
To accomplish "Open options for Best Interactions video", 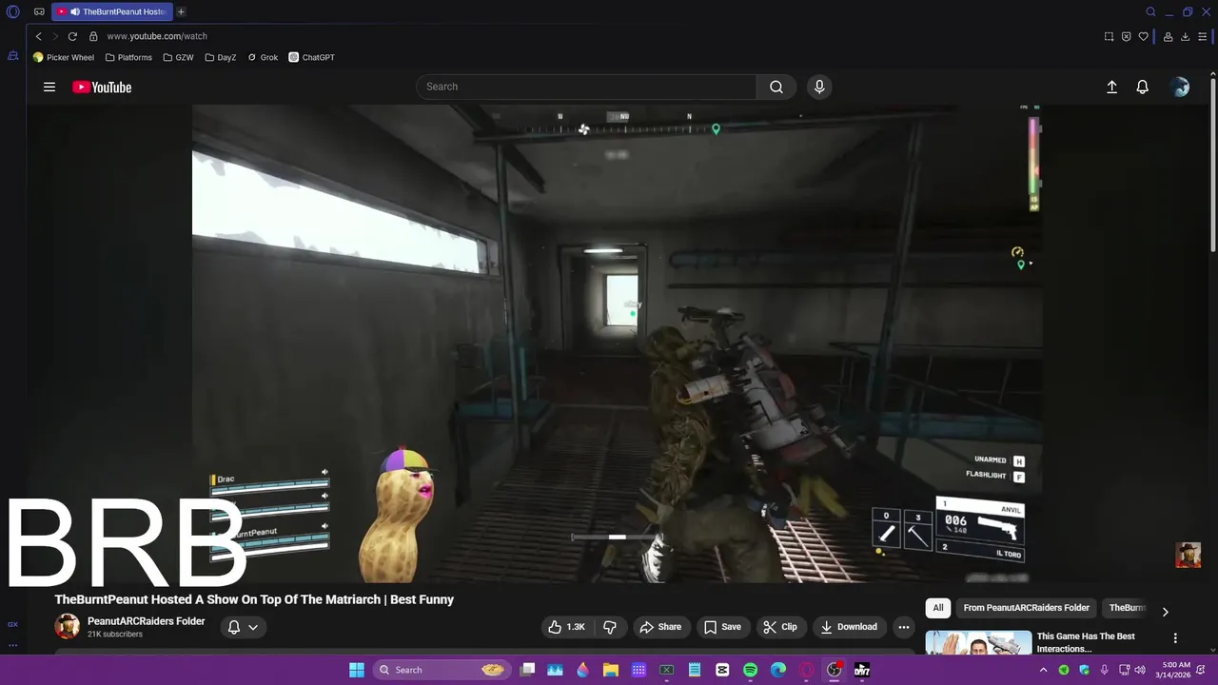I will 1175,638.
